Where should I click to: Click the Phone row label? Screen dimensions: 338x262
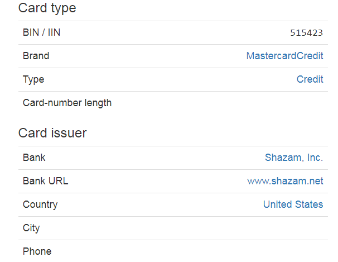pyautogui.click(x=37, y=251)
